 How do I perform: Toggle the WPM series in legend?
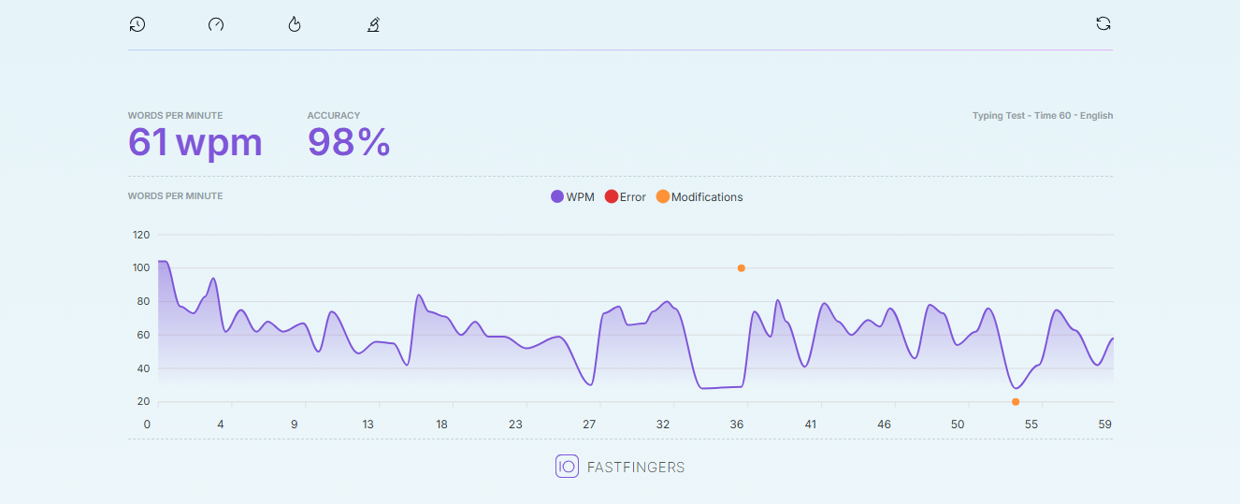(572, 196)
